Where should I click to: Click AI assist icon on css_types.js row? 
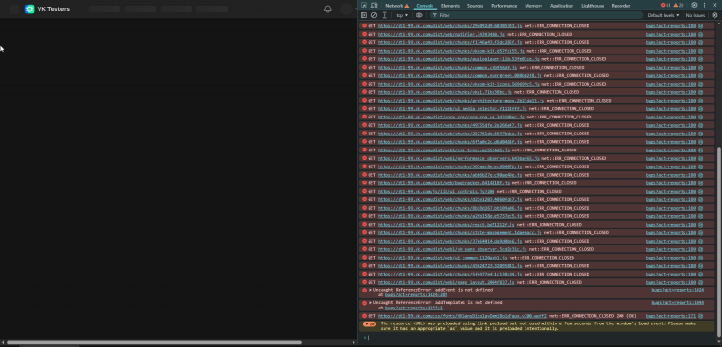[x=700, y=150]
